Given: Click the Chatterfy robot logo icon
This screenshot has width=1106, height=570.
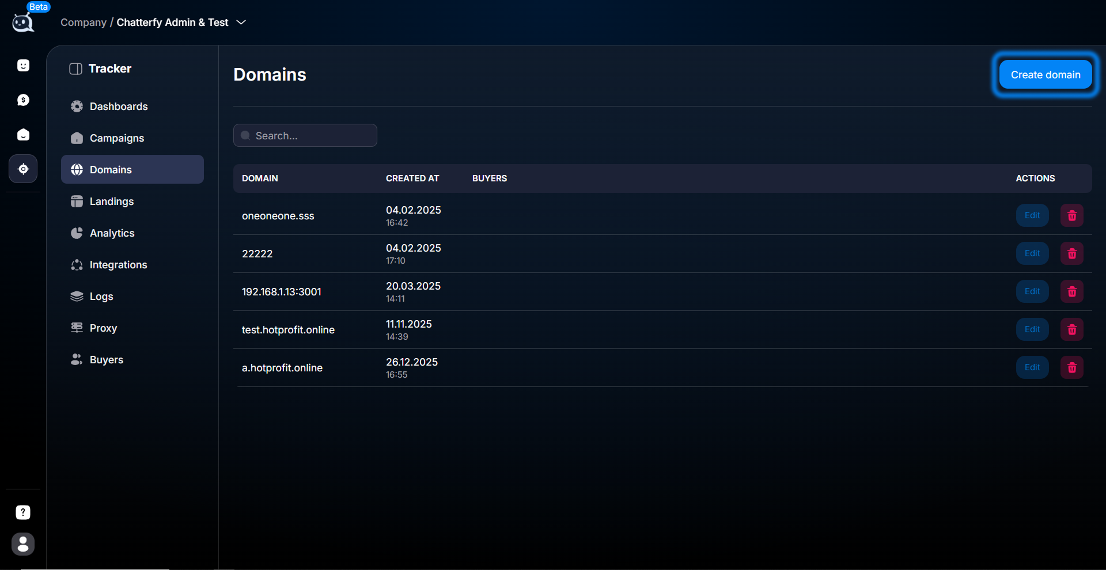Looking at the screenshot, I should point(23,22).
